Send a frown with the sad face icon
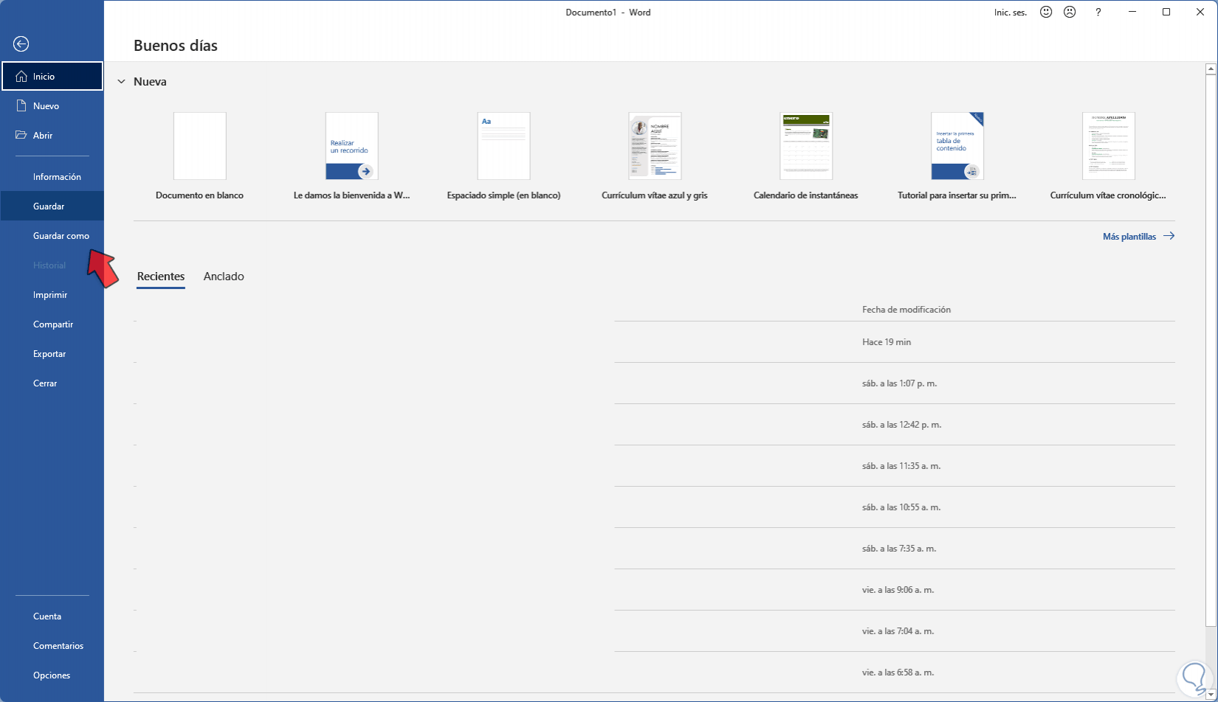The image size is (1218, 702). coord(1070,12)
